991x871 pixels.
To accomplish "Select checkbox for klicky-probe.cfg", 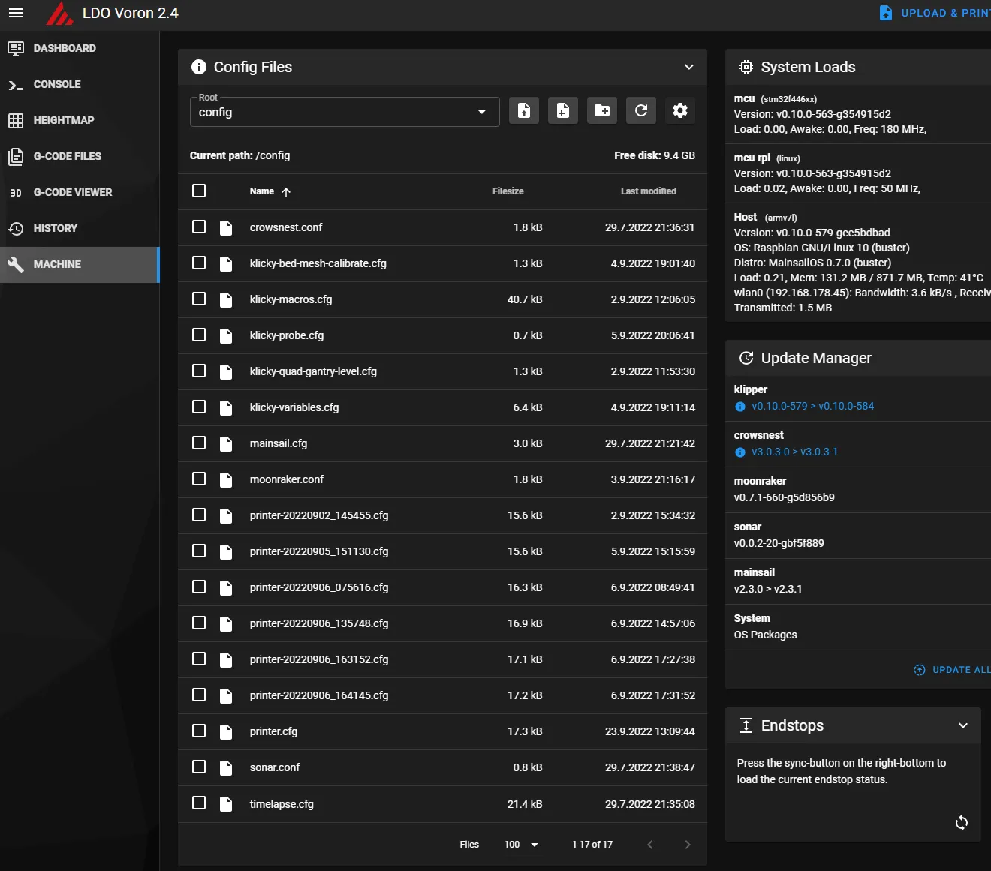I will (x=199, y=335).
